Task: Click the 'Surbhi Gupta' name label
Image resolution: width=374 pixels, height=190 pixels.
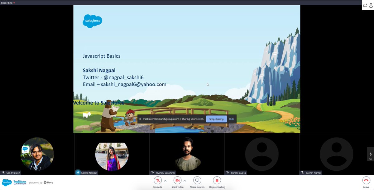Action: point(238,173)
